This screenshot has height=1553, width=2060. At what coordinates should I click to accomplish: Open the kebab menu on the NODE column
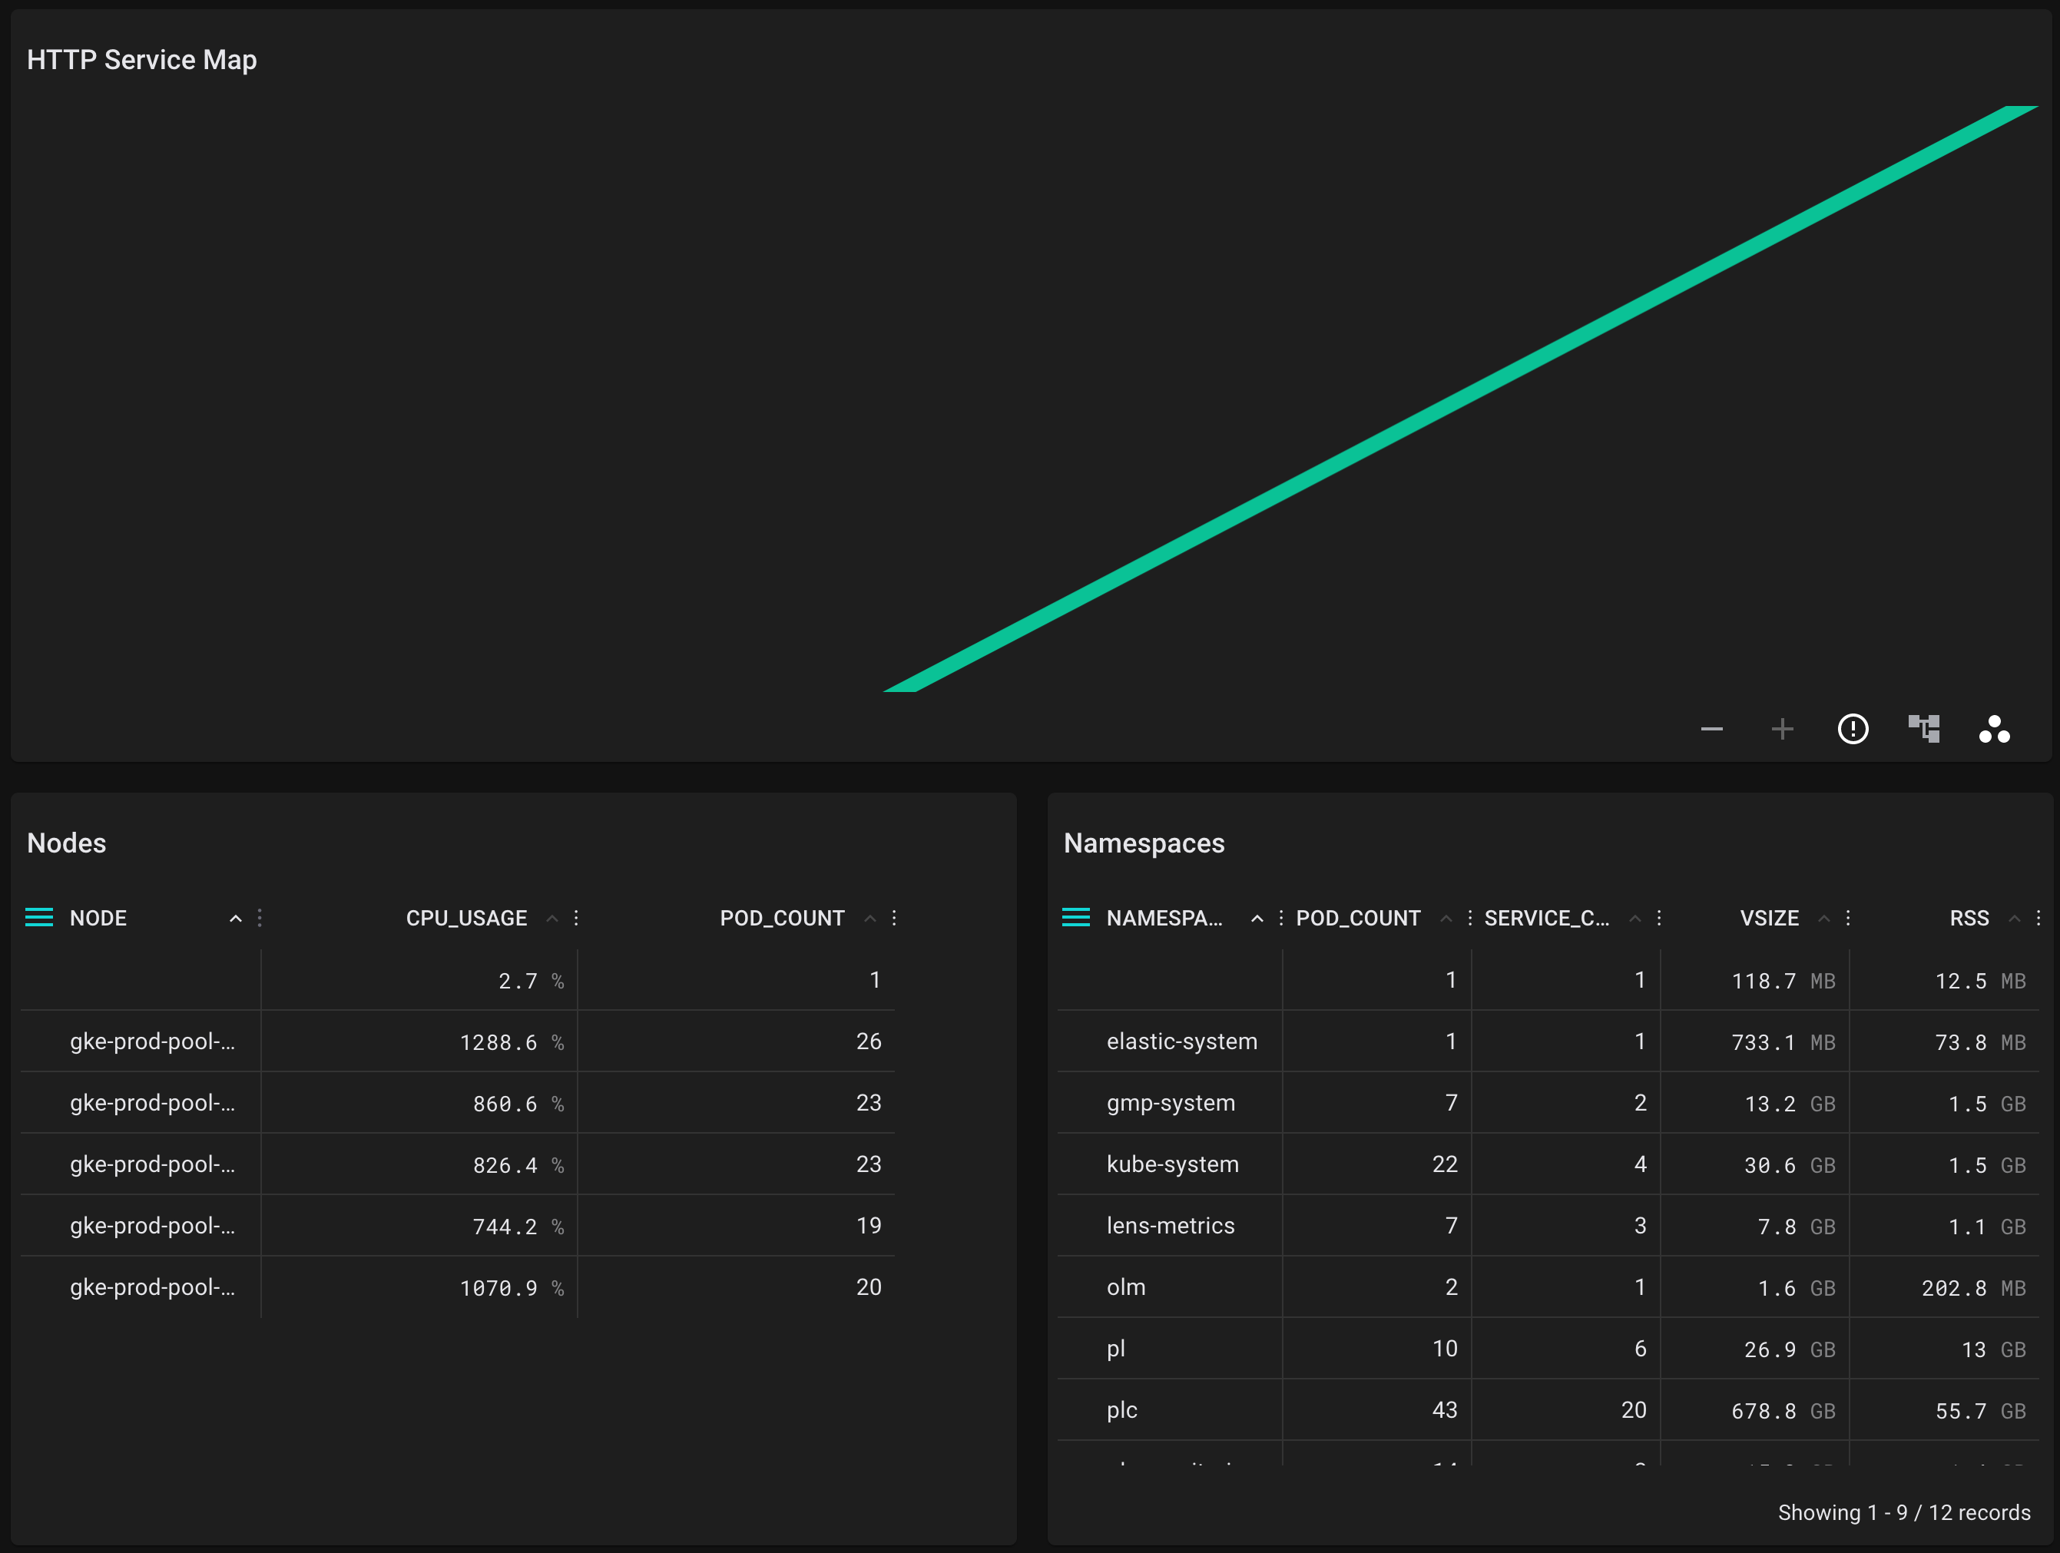[259, 917]
